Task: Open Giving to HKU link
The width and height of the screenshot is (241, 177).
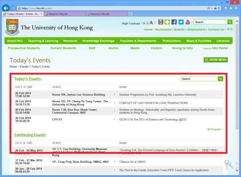Action: point(182,48)
